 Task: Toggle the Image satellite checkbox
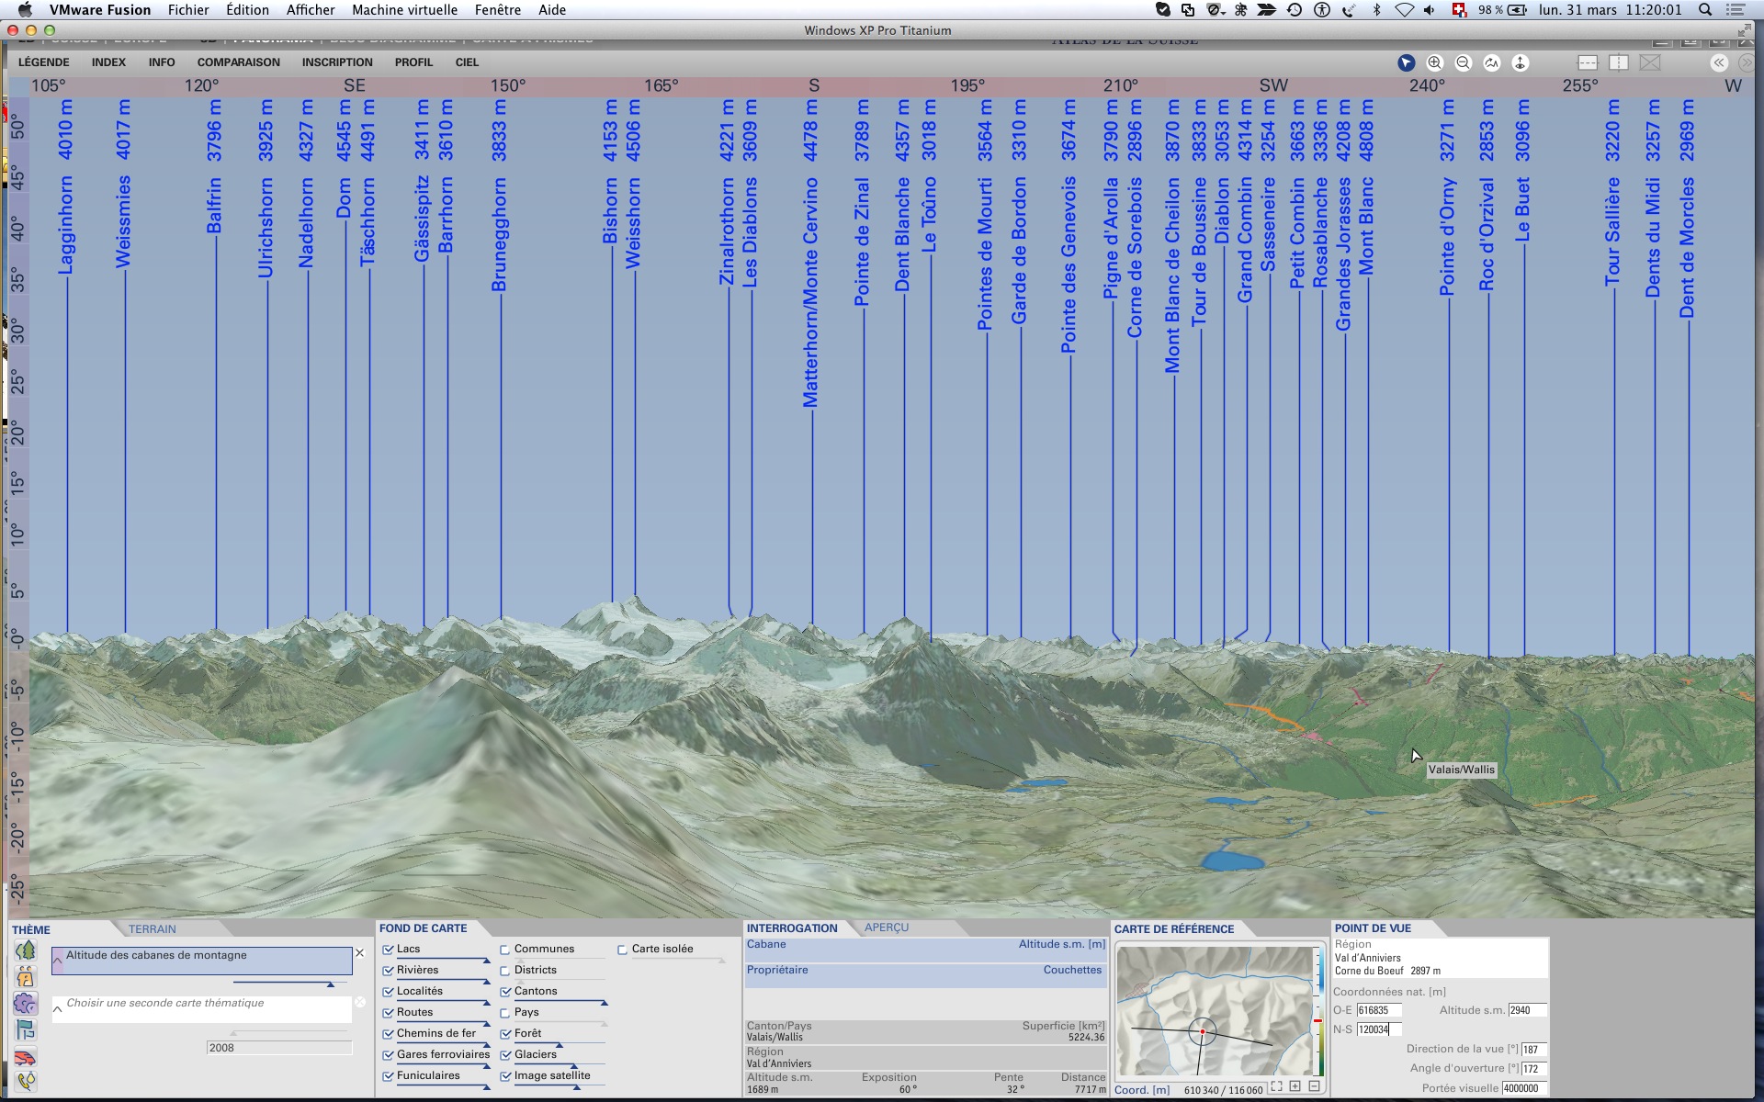coord(505,1076)
